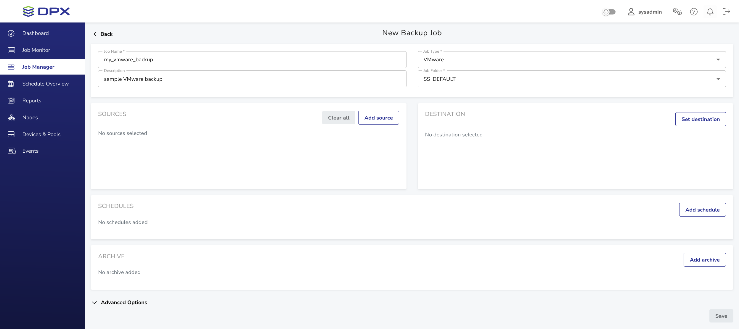This screenshot has height=329, width=739.
Task: Click the Job Monitor list icon
Action: point(11,50)
